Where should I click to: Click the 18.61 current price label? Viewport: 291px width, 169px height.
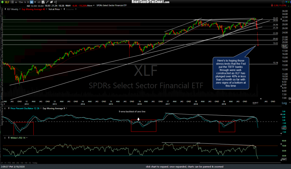pos(285,46)
